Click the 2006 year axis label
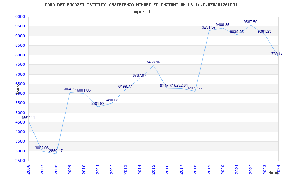The width and height of the screenshot is (282, 176). point(28,170)
